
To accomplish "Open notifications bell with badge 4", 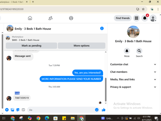I will click(145, 18).
